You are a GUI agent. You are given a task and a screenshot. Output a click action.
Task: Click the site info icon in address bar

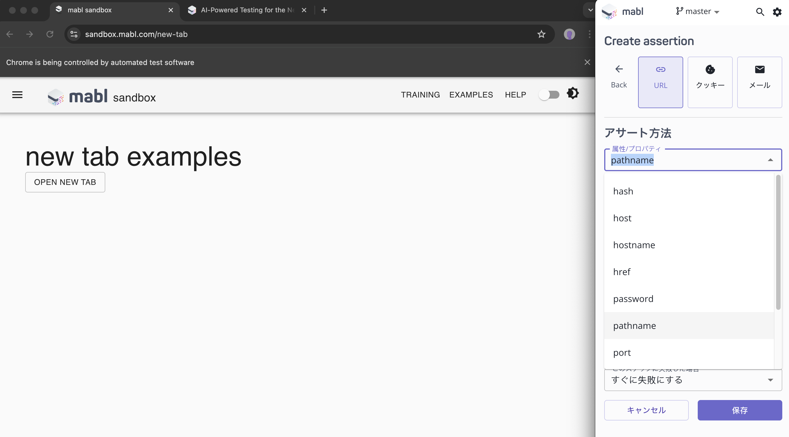74,34
